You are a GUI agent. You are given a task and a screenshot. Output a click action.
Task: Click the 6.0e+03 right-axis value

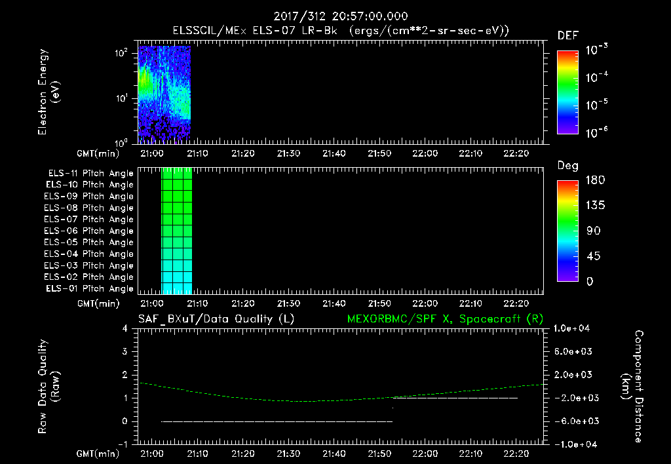[573, 352]
